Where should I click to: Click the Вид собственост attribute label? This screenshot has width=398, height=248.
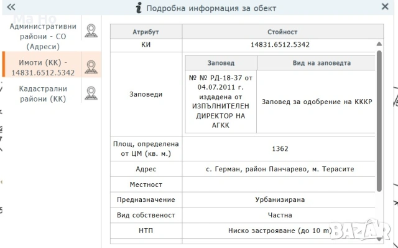pos(146,215)
